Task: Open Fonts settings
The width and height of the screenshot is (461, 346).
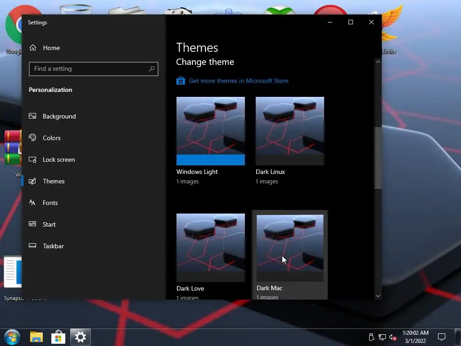Action: tap(50, 203)
